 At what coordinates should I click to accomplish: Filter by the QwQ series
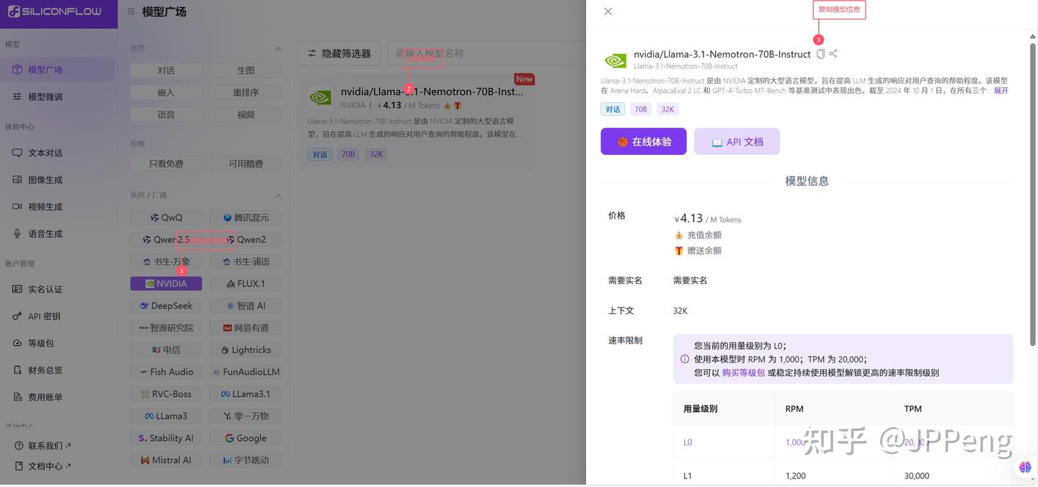point(167,218)
